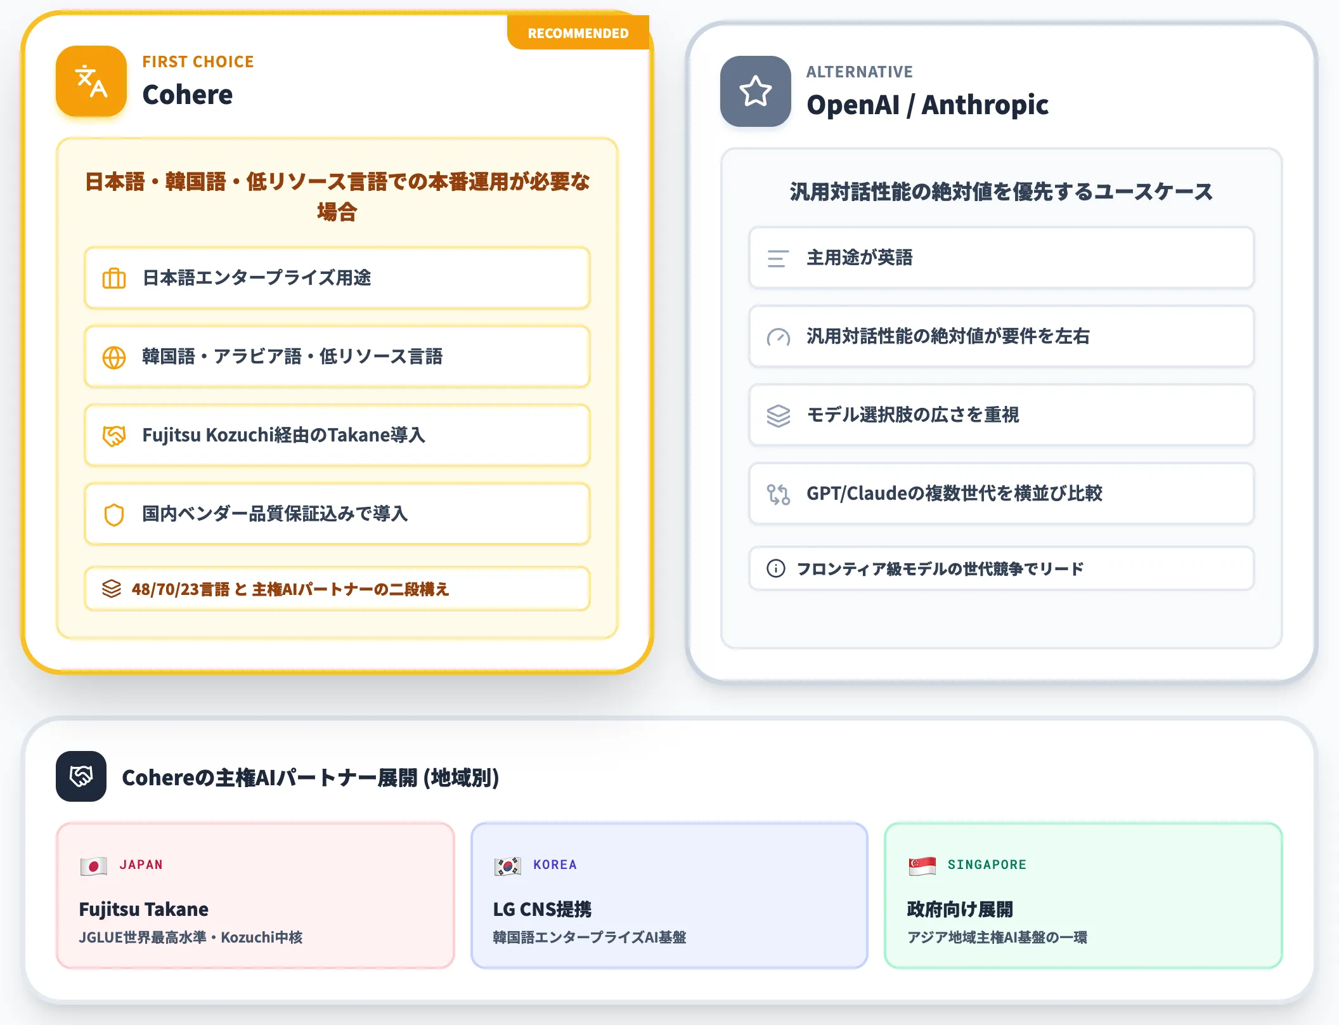Select the モデル選択肢の広さを重視 item

click(x=1002, y=415)
